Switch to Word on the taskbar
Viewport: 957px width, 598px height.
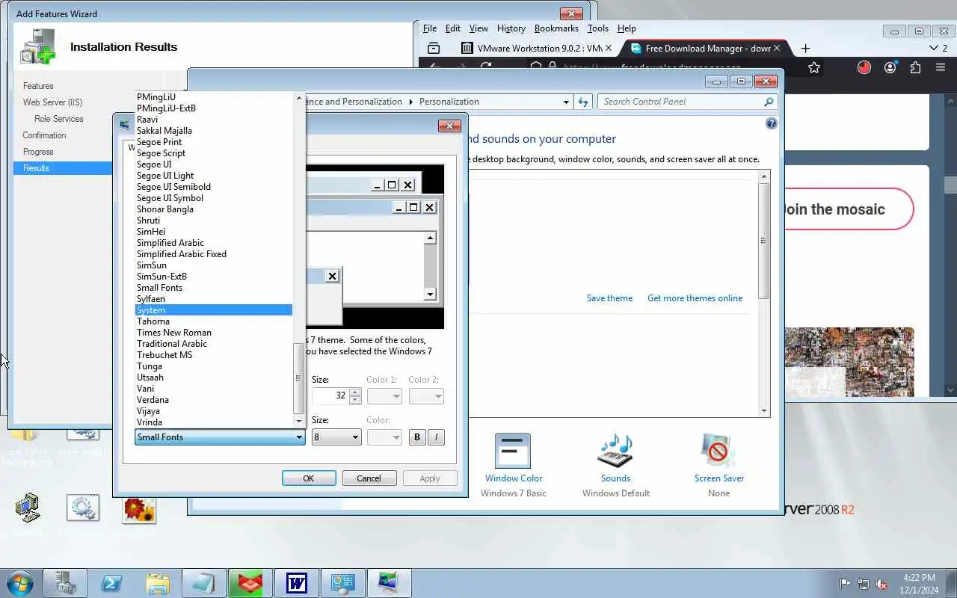(x=297, y=583)
